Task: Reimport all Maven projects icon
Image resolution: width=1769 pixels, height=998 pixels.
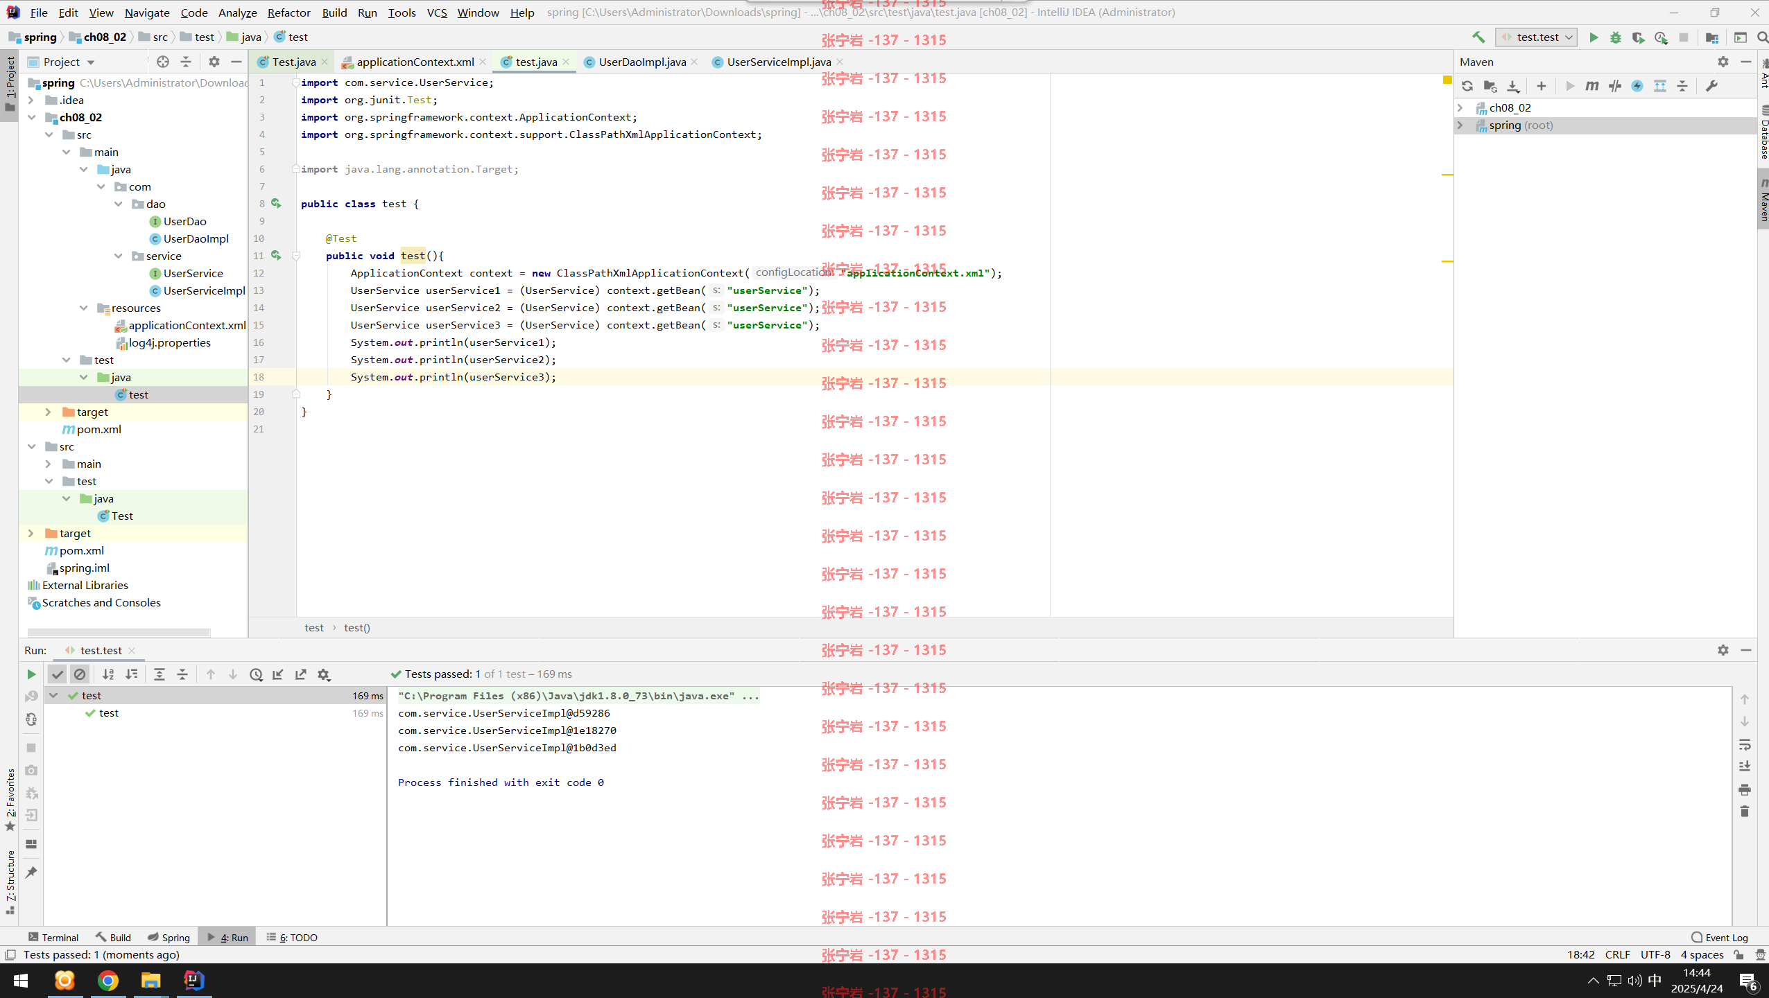Action: (1467, 86)
